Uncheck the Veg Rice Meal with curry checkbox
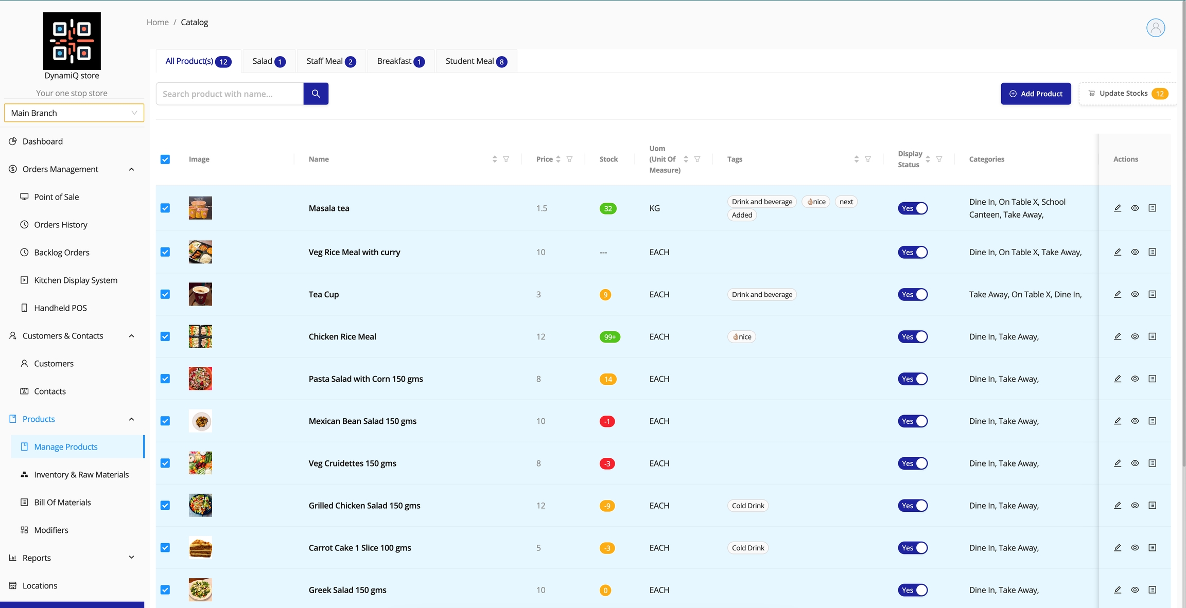Image resolution: width=1186 pixels, height=608 pixels. (x=165, y=252)
